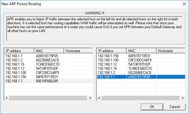Image resolution: width=189 pixels, height=114 pixels.
Task: Click highlighted MAC A06518179F65 in right list
Action: point(139,77)
